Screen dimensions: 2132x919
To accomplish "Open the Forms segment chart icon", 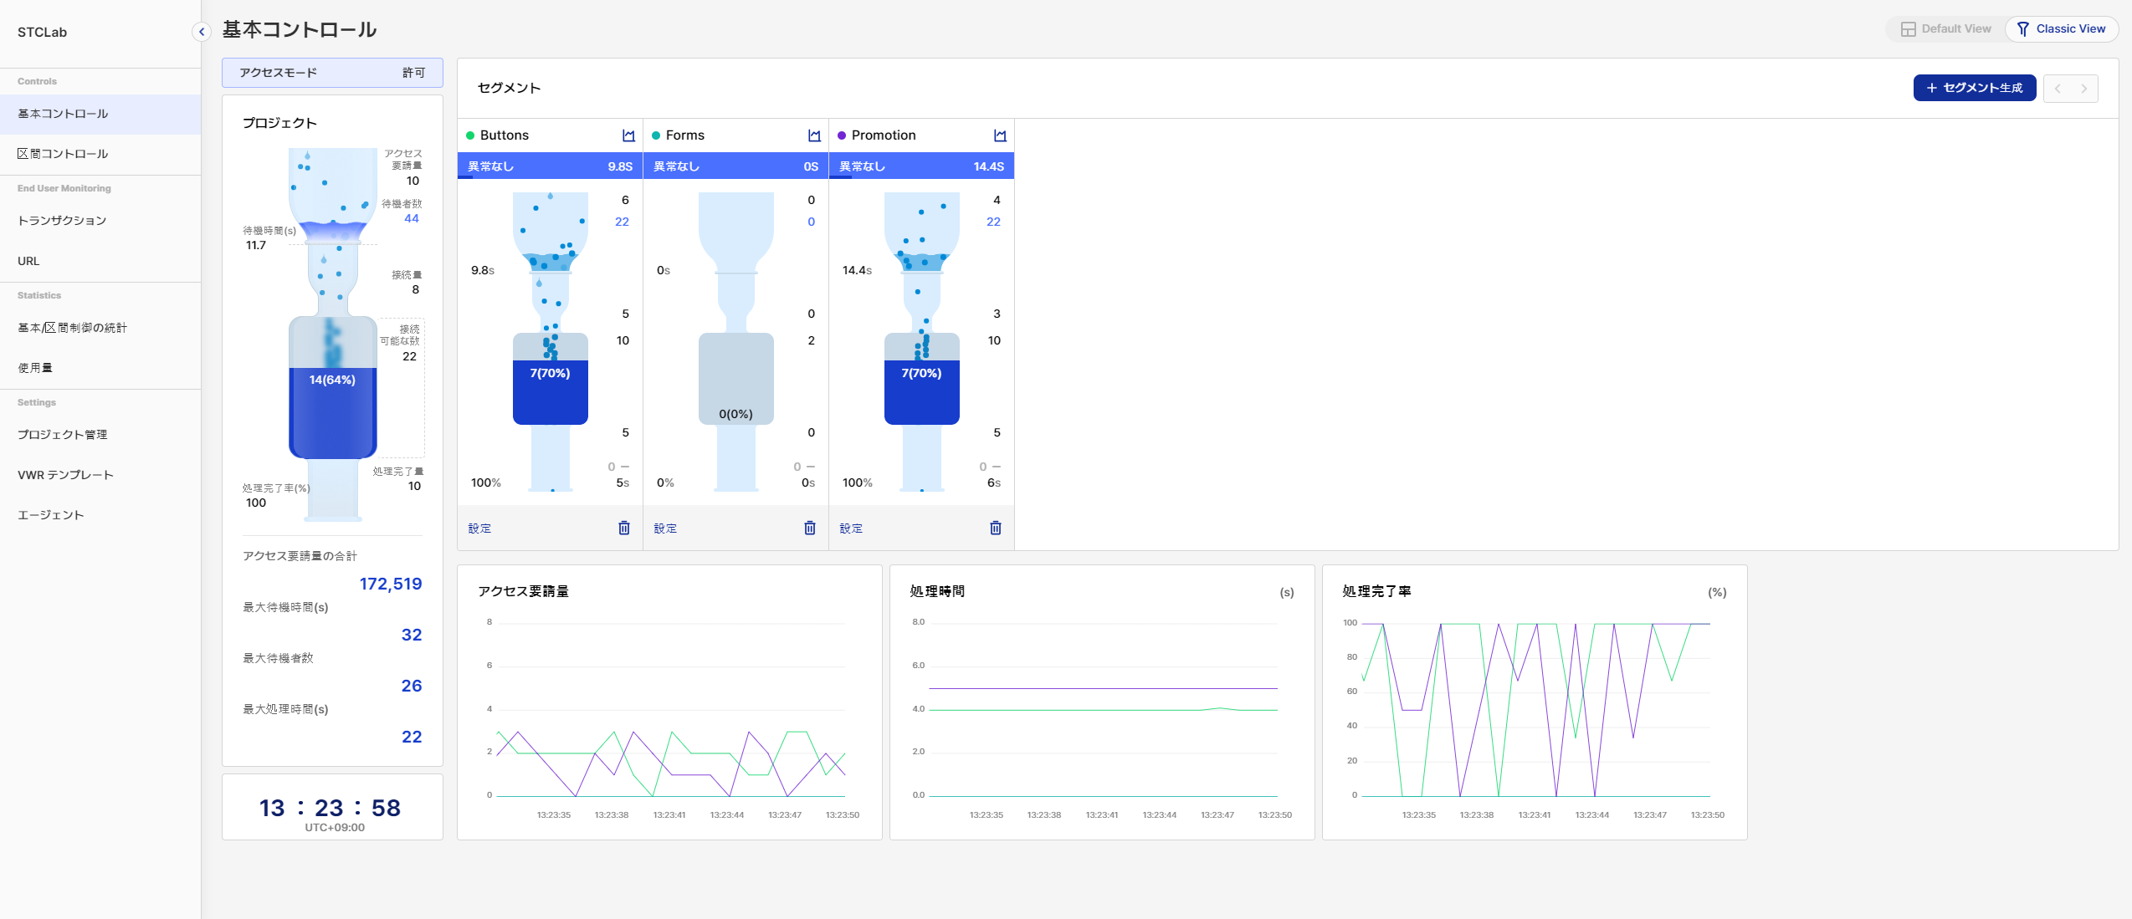I will (814, 135).
